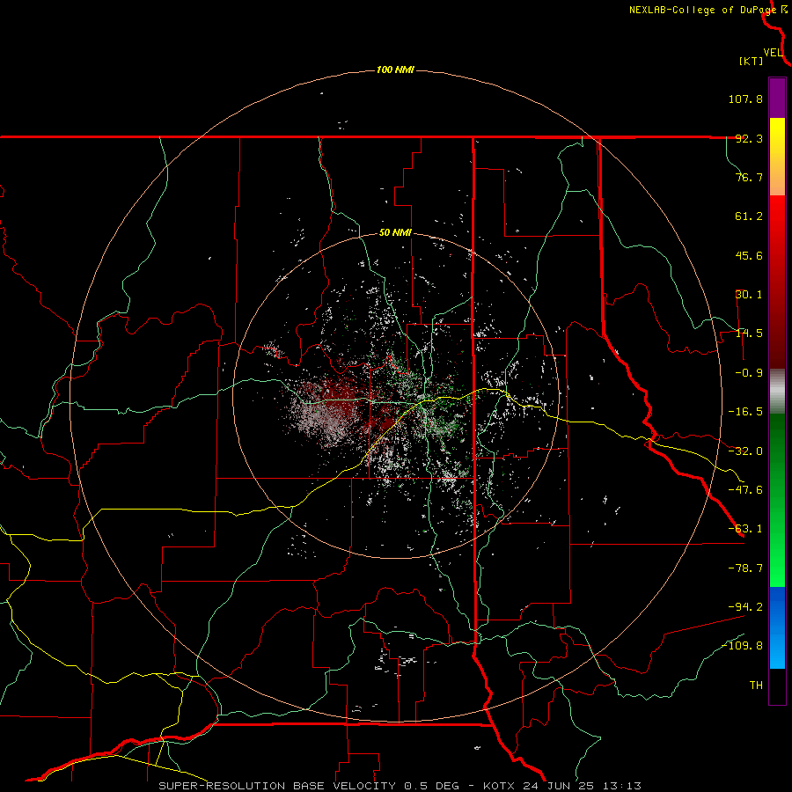Click the 45.6 legend value
This screenshot has height=792, width=792.
[749, 255]
